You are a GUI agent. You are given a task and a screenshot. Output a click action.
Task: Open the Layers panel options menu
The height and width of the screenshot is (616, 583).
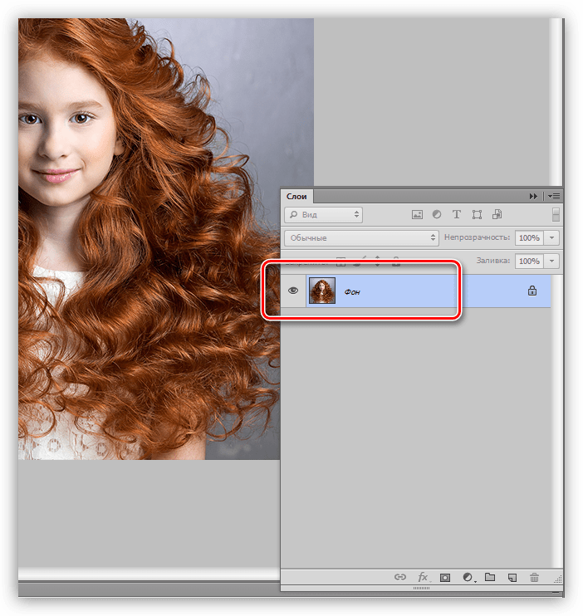(554, 196)
